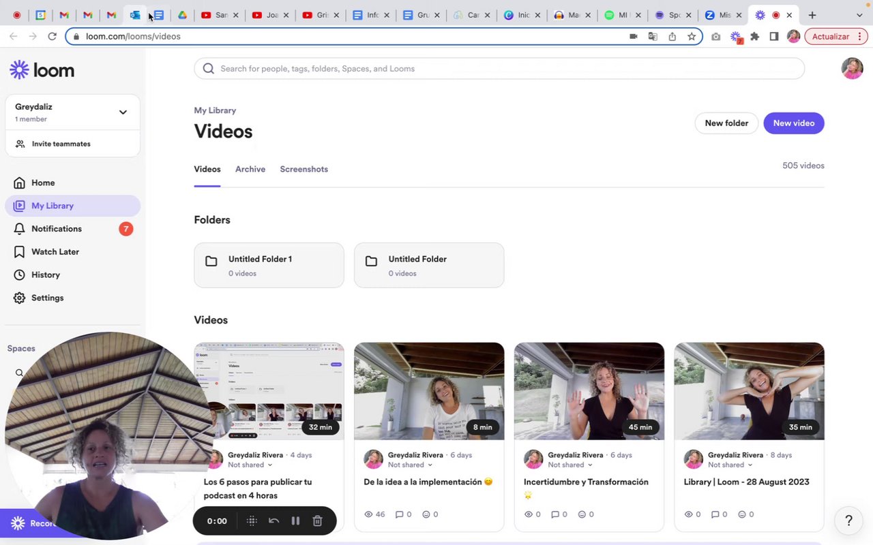Open Settings gear icon in sidebar
The height and width of the screenshot is (545, 873).
pyautogui.click(x=19, y=298)
